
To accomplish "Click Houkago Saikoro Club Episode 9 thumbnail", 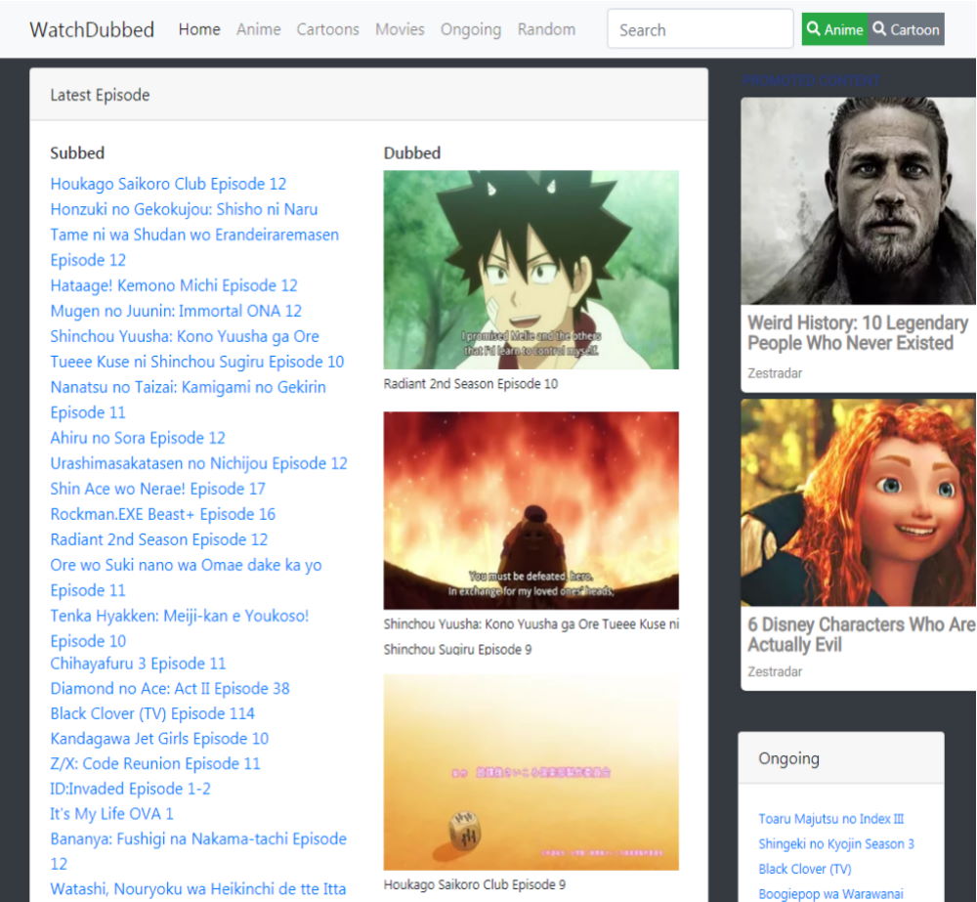I will click(531, 772).
